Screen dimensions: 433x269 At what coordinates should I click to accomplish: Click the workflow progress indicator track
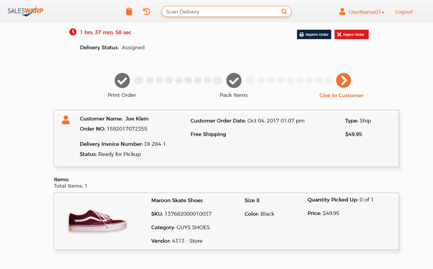point(180,80)
